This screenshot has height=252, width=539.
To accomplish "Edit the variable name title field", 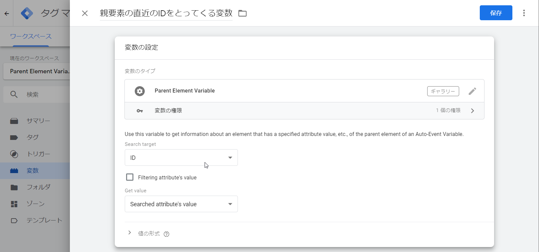I will (166, 13).
